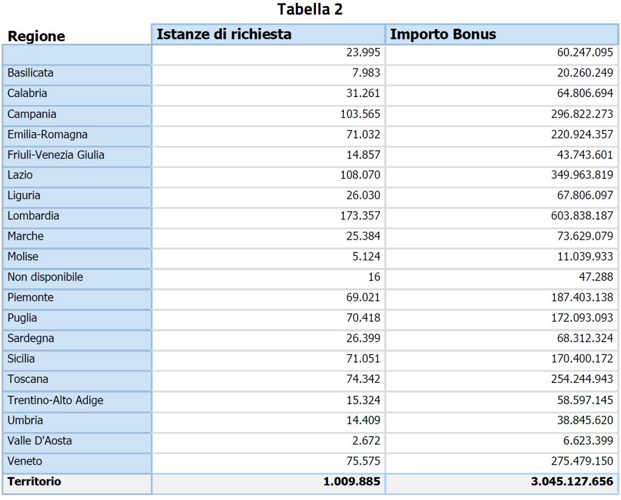This screenshot has width=621, height=500.
Task: Click the Calabria region cell
Action: point(27,93)
